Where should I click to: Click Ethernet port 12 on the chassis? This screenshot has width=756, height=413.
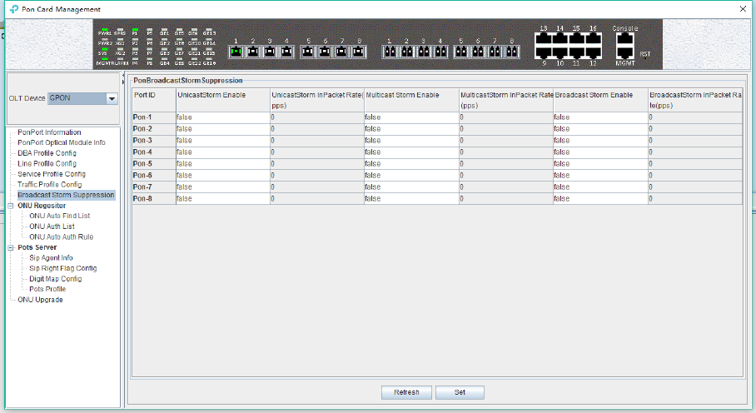(593, 53)
